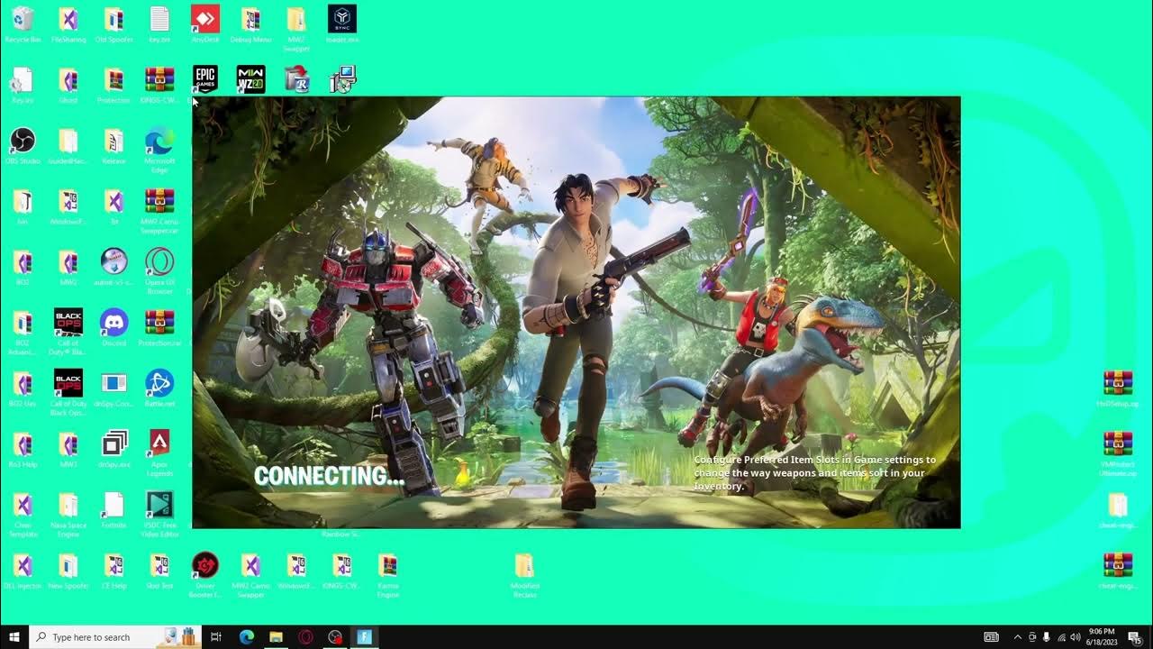Click the CONNECTING... text in Fortnite
The height and width of the screenshot is (649, 1153).
(329, 476)
